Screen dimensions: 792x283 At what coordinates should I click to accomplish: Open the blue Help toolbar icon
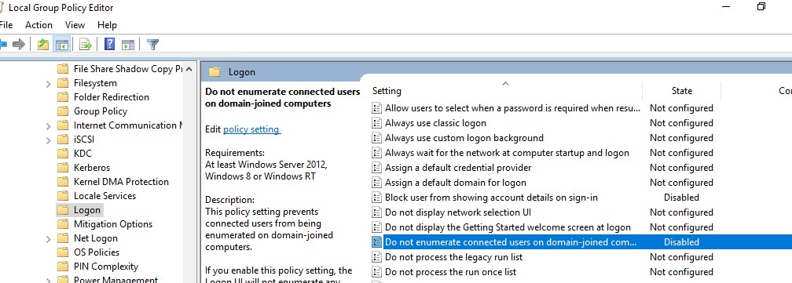110,45
